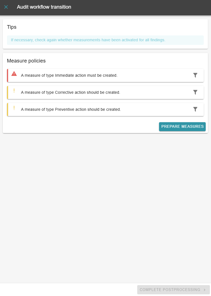Click the blue tip message about measurements
This screenshot has height=296, width=211.
point(88,40)
